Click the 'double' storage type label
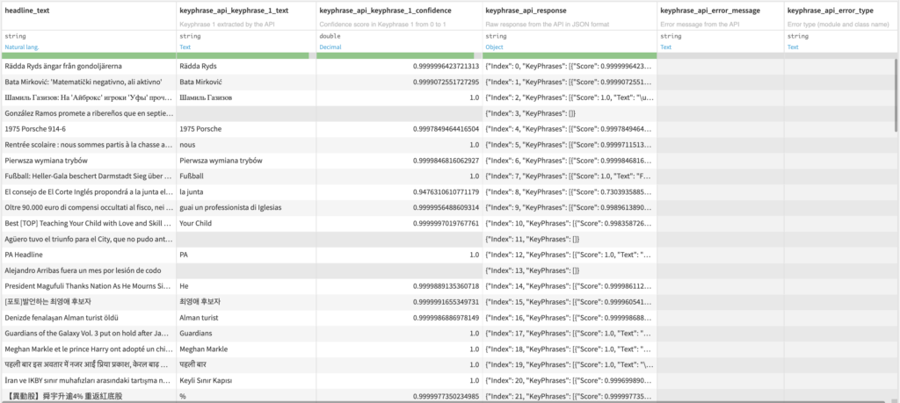Screen dimensions: 900x403 coord(329,36)
